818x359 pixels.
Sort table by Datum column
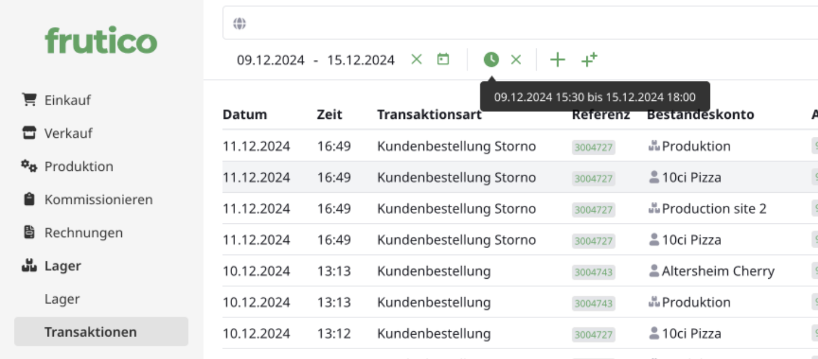coord(244,114)
